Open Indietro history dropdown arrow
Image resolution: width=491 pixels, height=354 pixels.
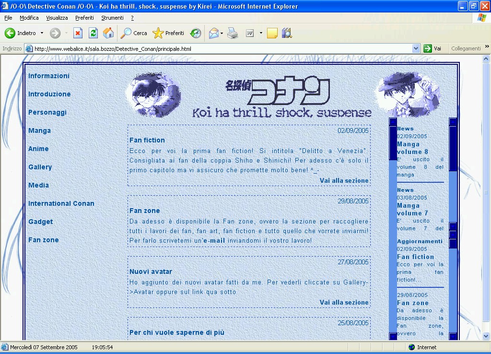pyautogui.click(x=42, y=33)
